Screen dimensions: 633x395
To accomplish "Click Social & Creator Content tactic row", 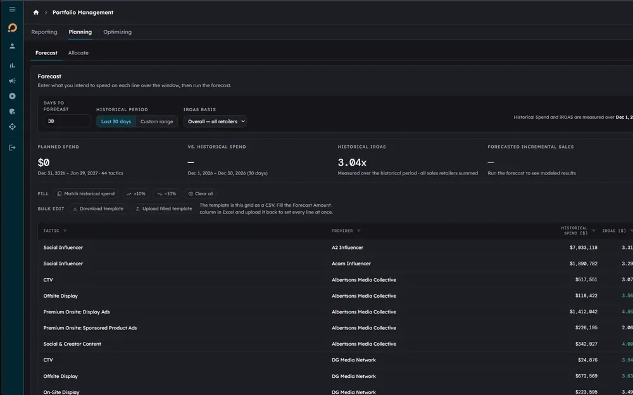I will pos(72,344).
